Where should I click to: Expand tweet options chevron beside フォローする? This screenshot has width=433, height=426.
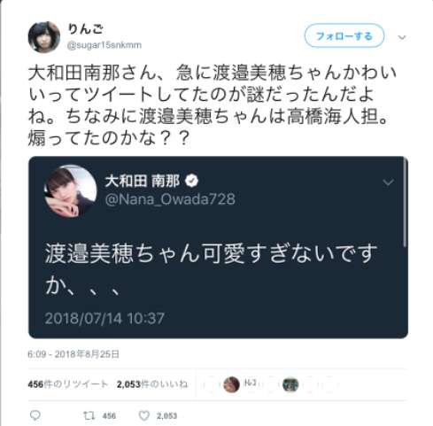click(x=402, y=37)
